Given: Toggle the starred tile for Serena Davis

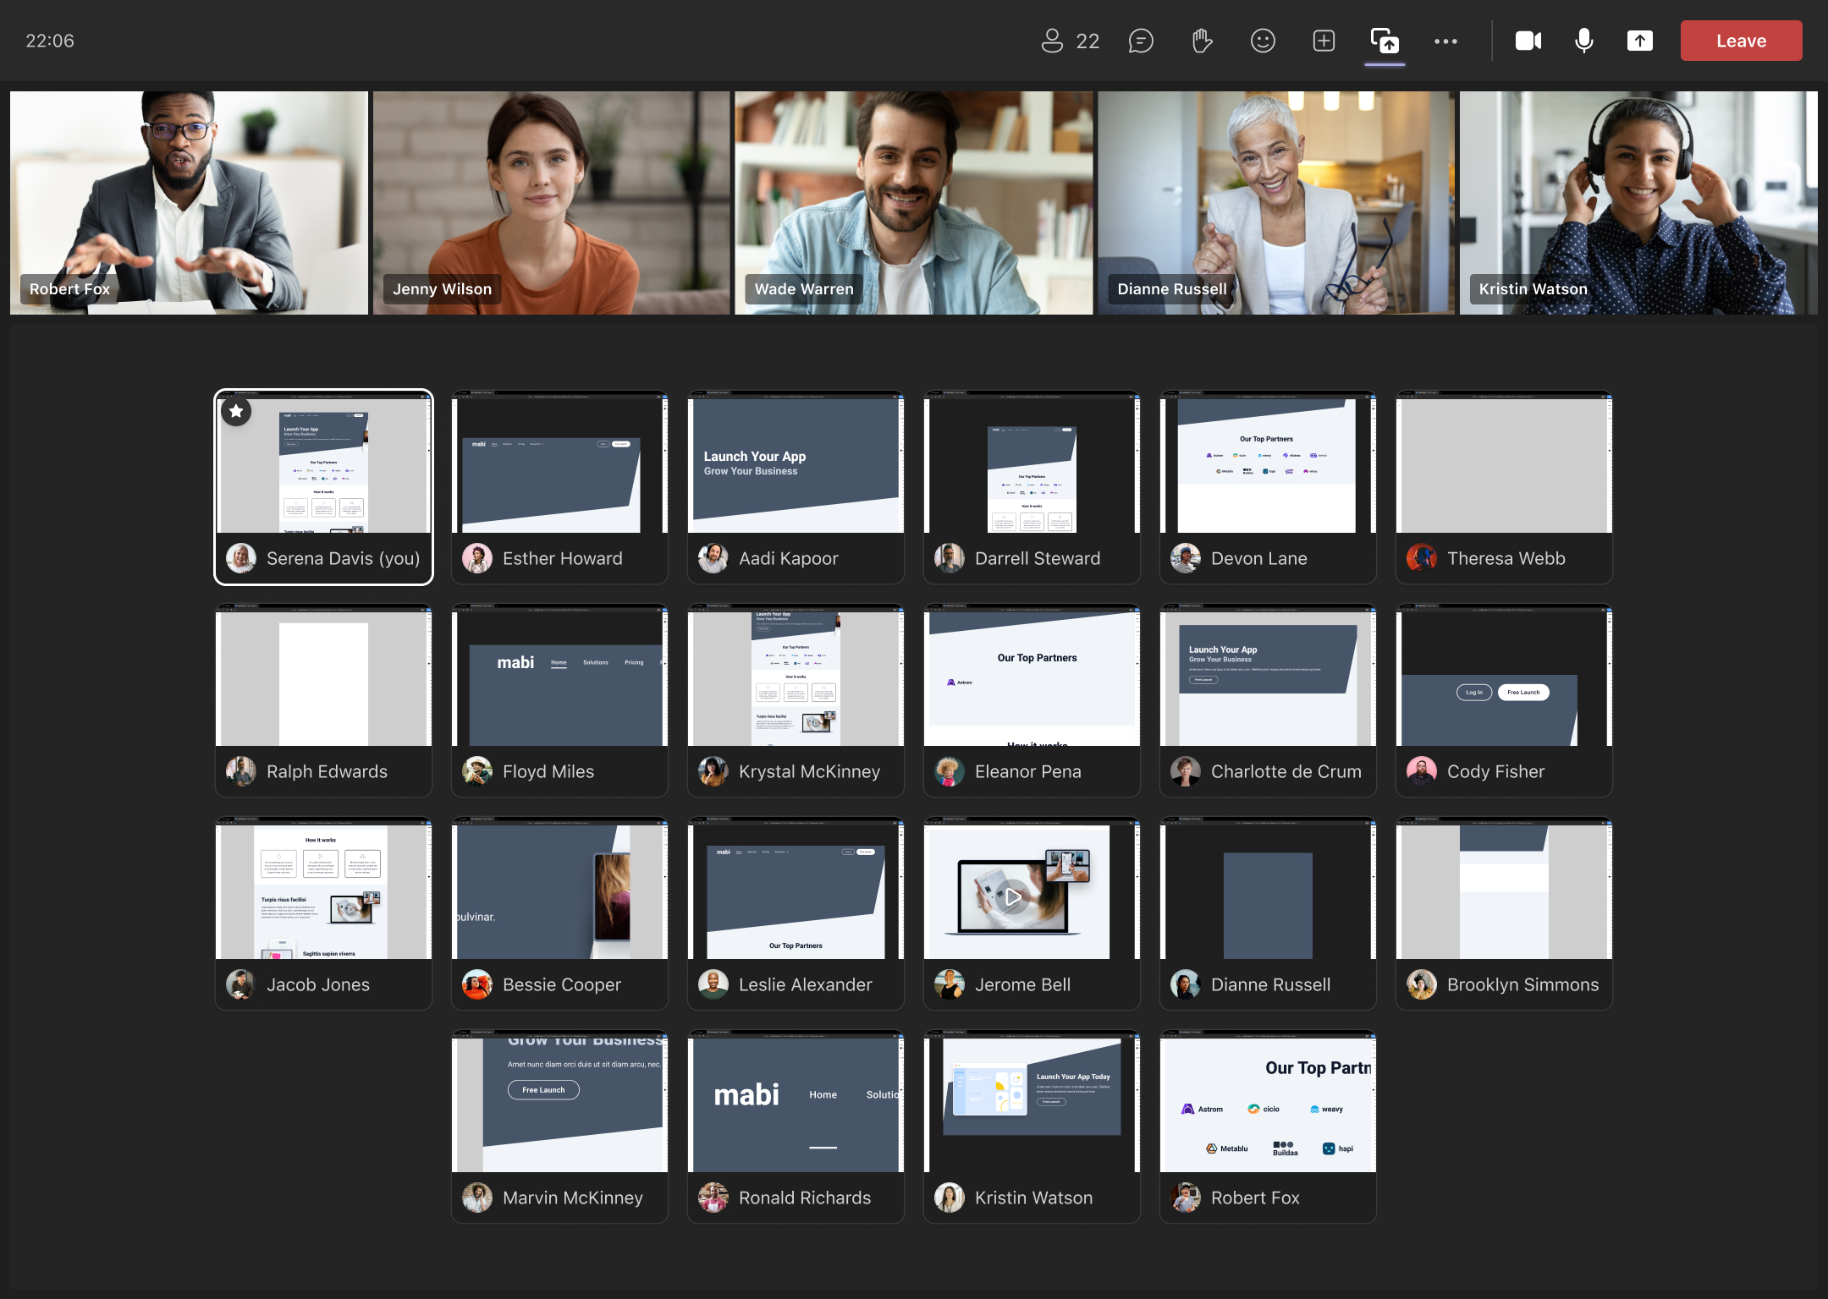Looking at the screenshot, I should click(236, 410).
